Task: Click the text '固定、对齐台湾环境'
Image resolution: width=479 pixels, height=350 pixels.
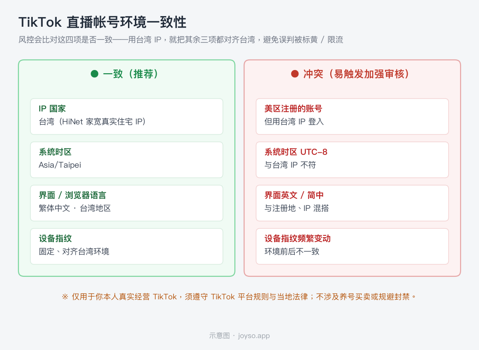Action: 74,251
